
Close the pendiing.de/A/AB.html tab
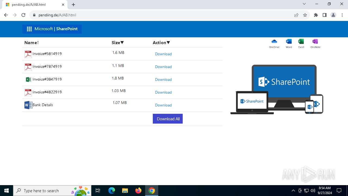(63, 5)
